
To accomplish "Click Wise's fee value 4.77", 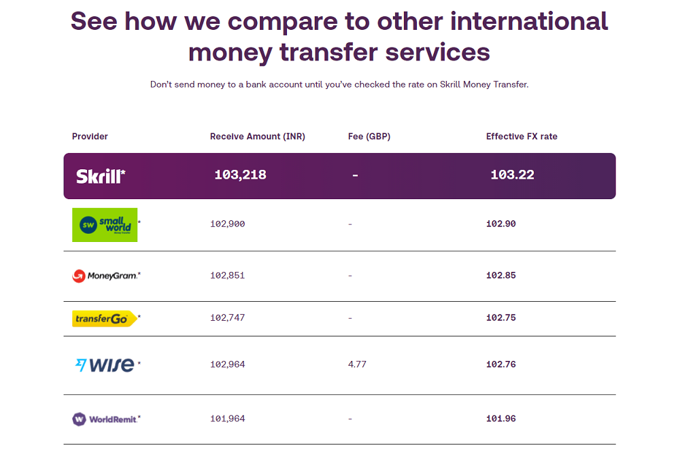I will click(357, 364).
